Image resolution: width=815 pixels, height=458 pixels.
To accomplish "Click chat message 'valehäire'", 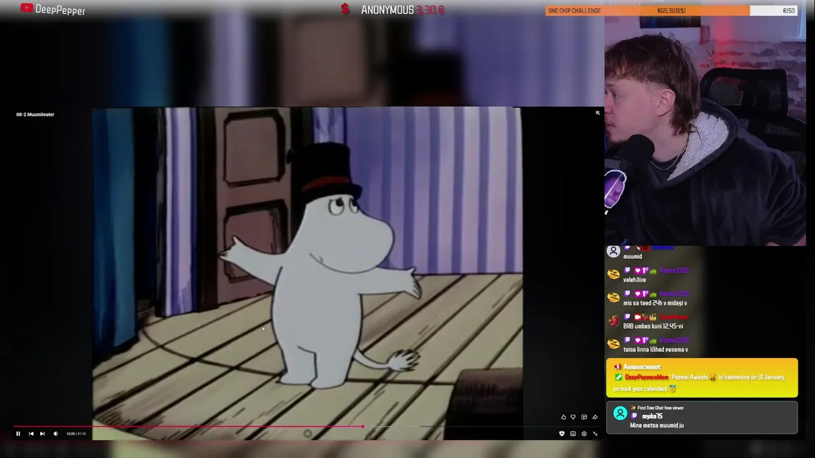I will coord(634,280).
